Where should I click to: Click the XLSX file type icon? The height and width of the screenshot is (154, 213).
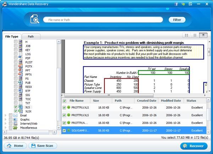tap(21, 111)
